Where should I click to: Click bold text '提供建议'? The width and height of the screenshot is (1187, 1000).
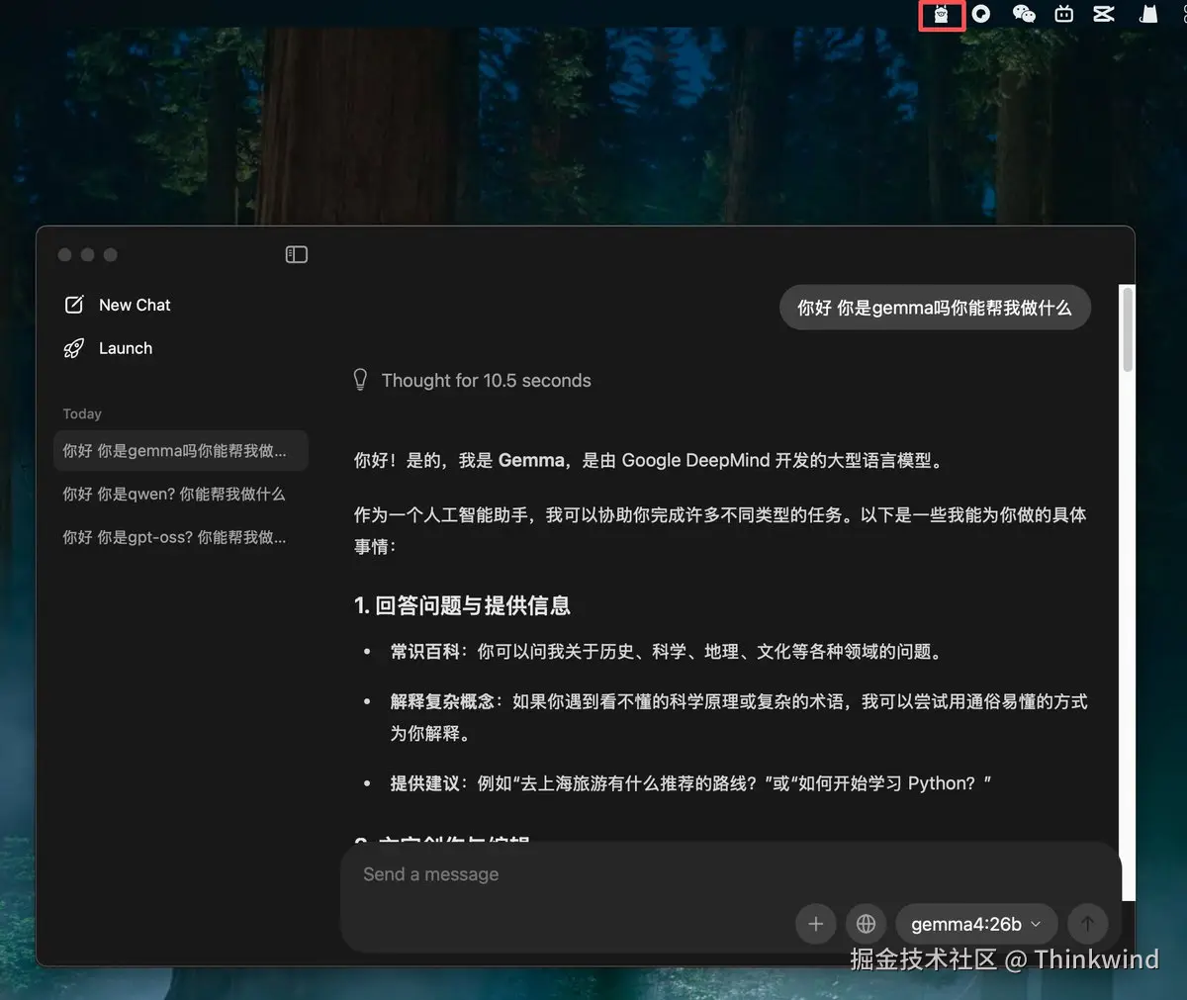[425, 783]
